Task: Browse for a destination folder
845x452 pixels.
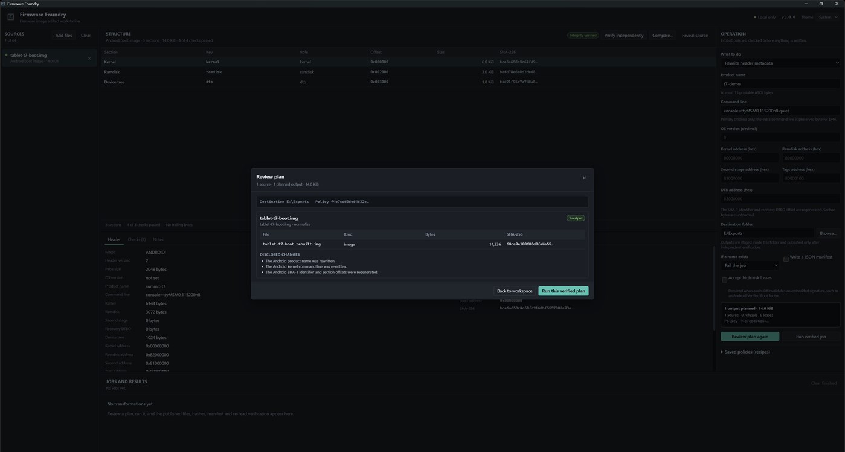Action: (x=828, y=233)
